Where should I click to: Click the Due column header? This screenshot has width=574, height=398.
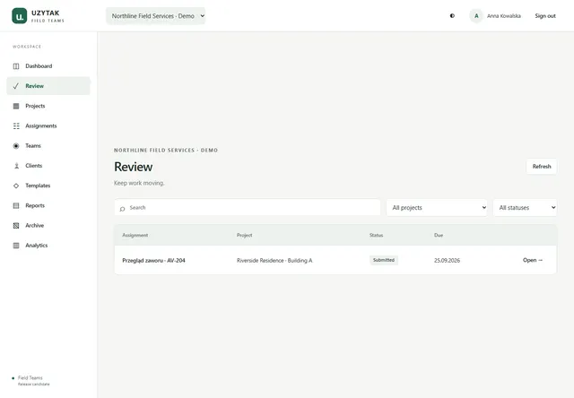[439, 235]
